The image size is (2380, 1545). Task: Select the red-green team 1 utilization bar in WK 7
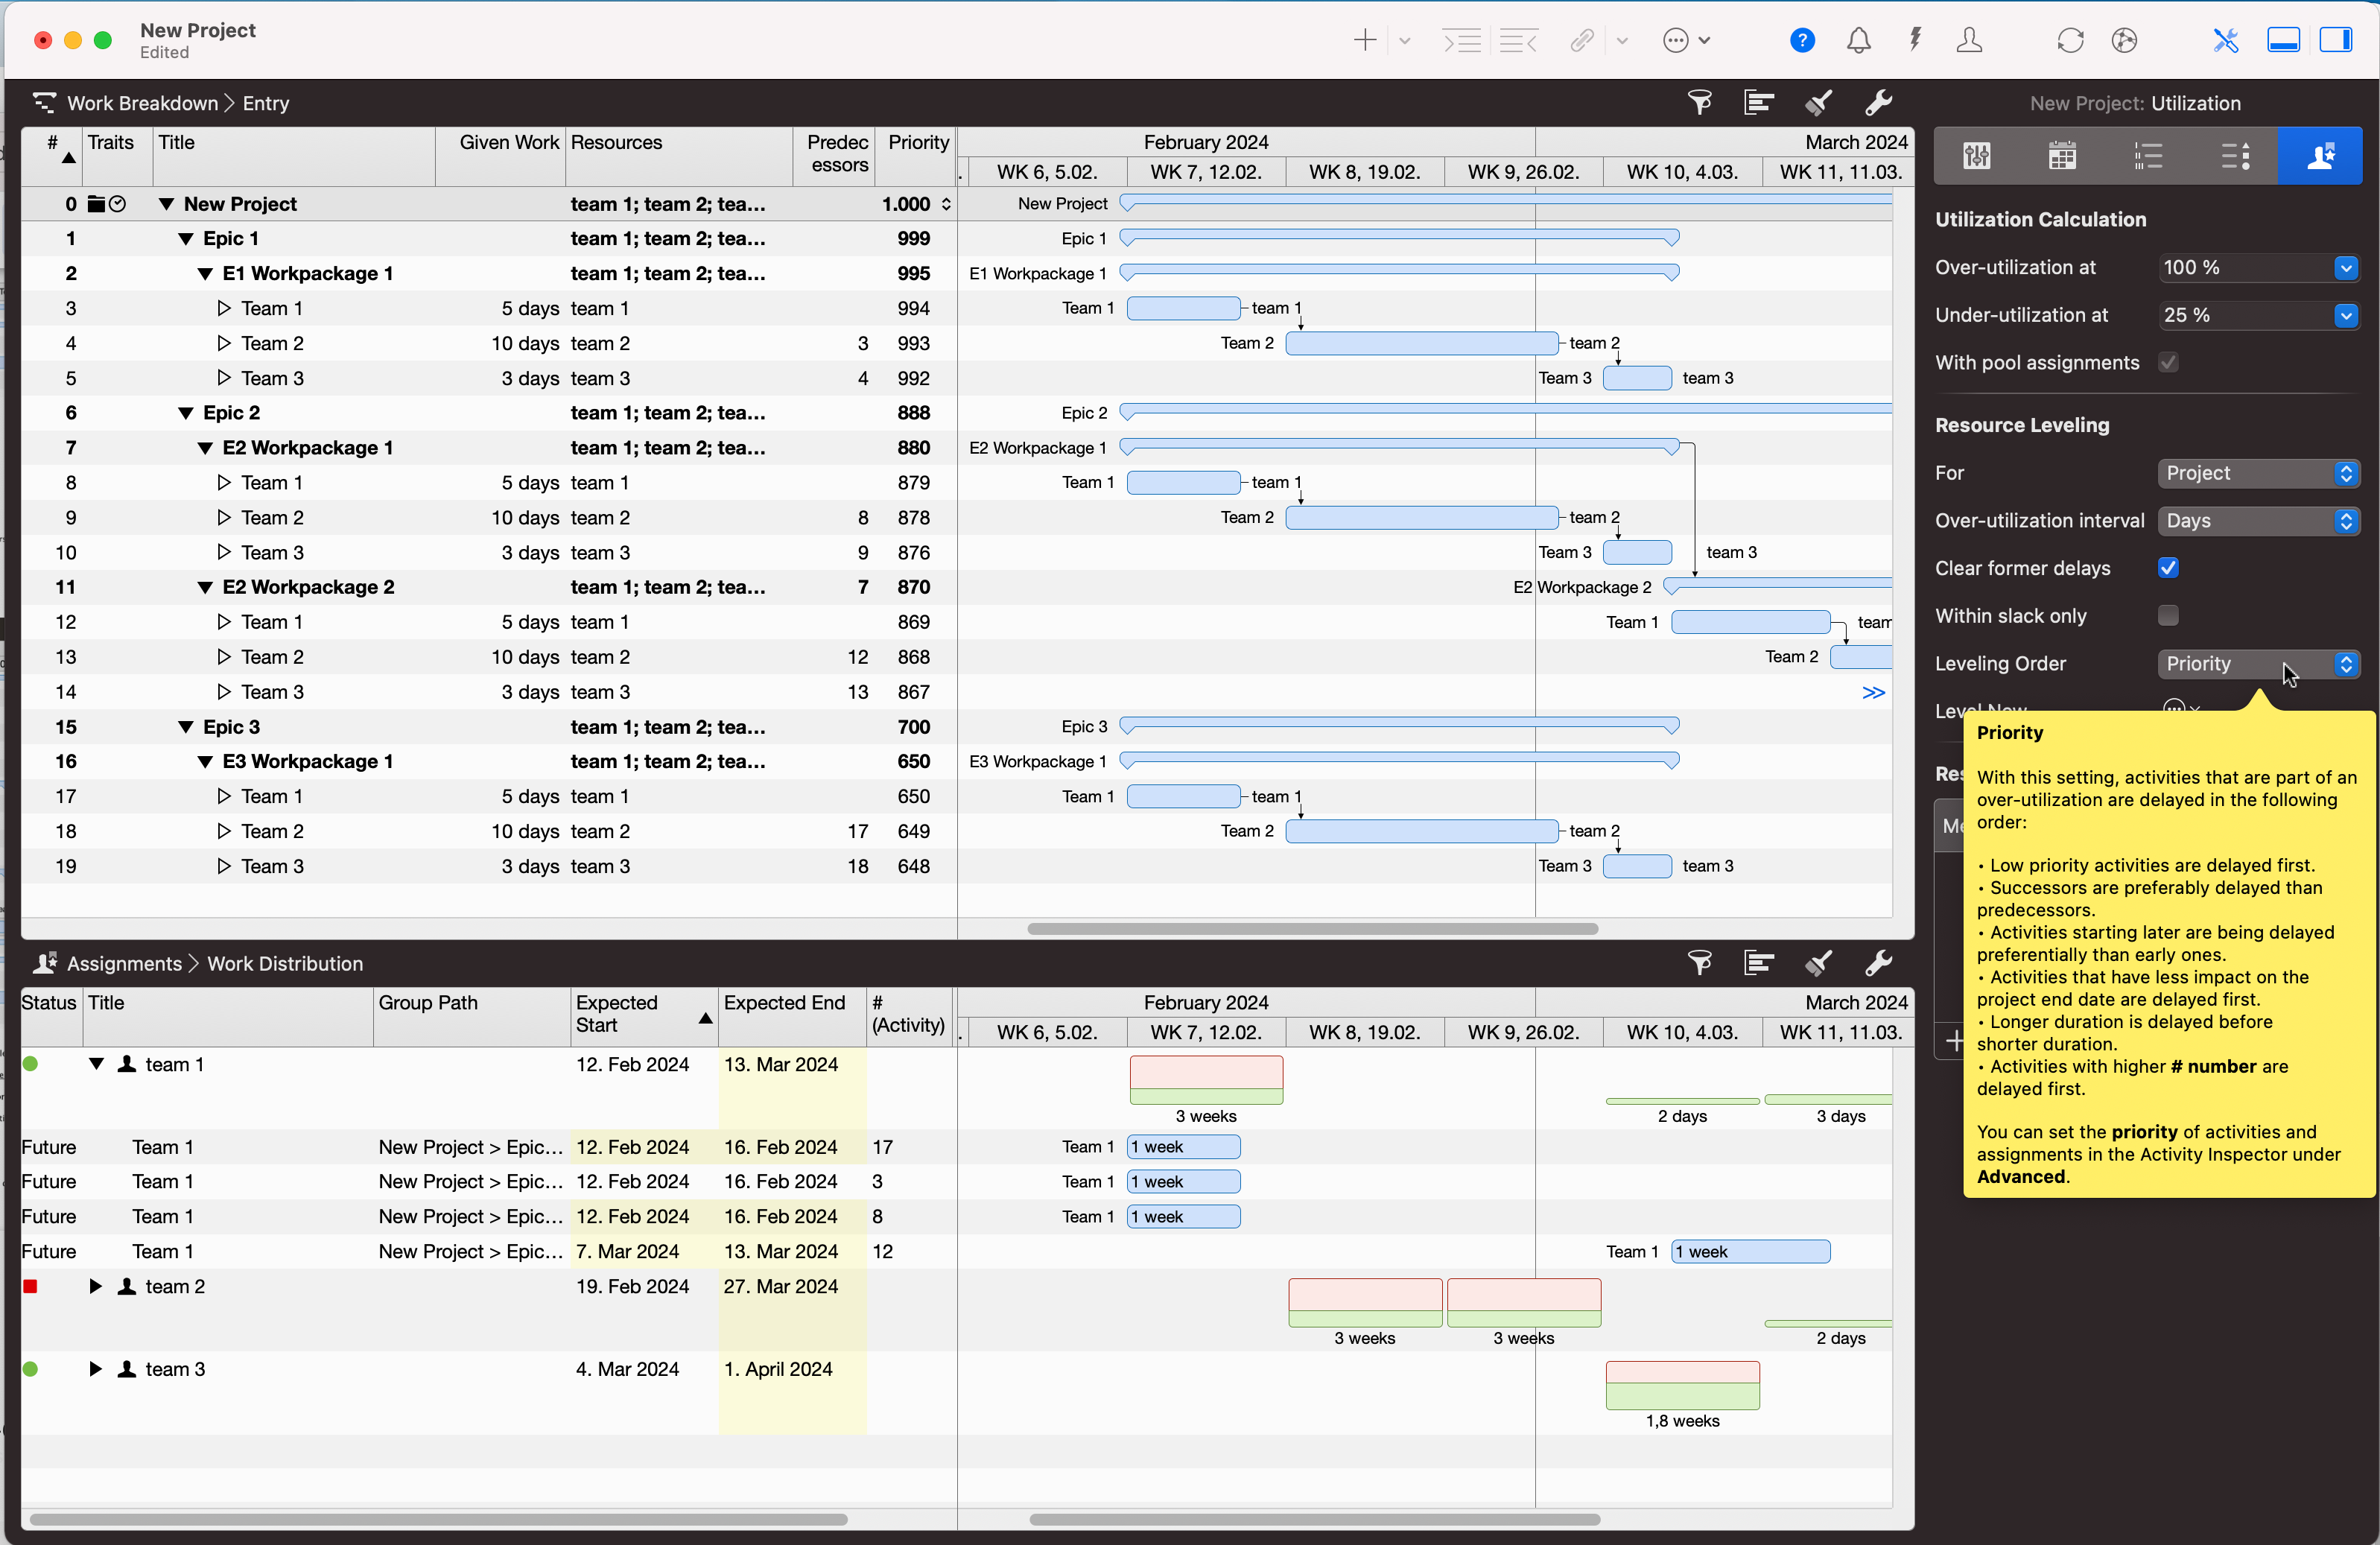1206,1080
